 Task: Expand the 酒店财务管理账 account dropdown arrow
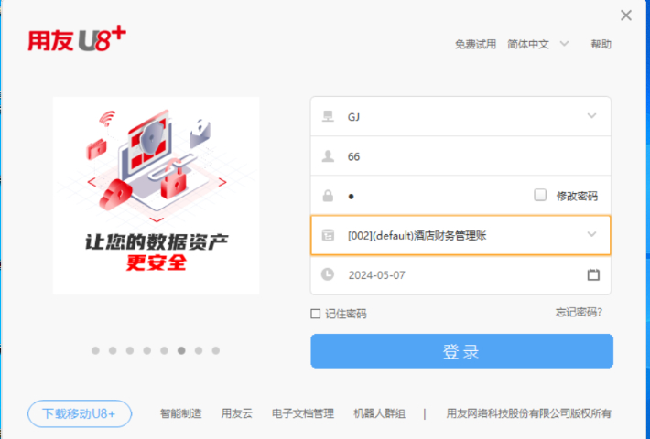(x=591, y=234)
